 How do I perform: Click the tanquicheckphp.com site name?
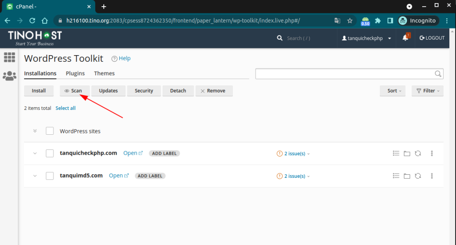(89, 153)
